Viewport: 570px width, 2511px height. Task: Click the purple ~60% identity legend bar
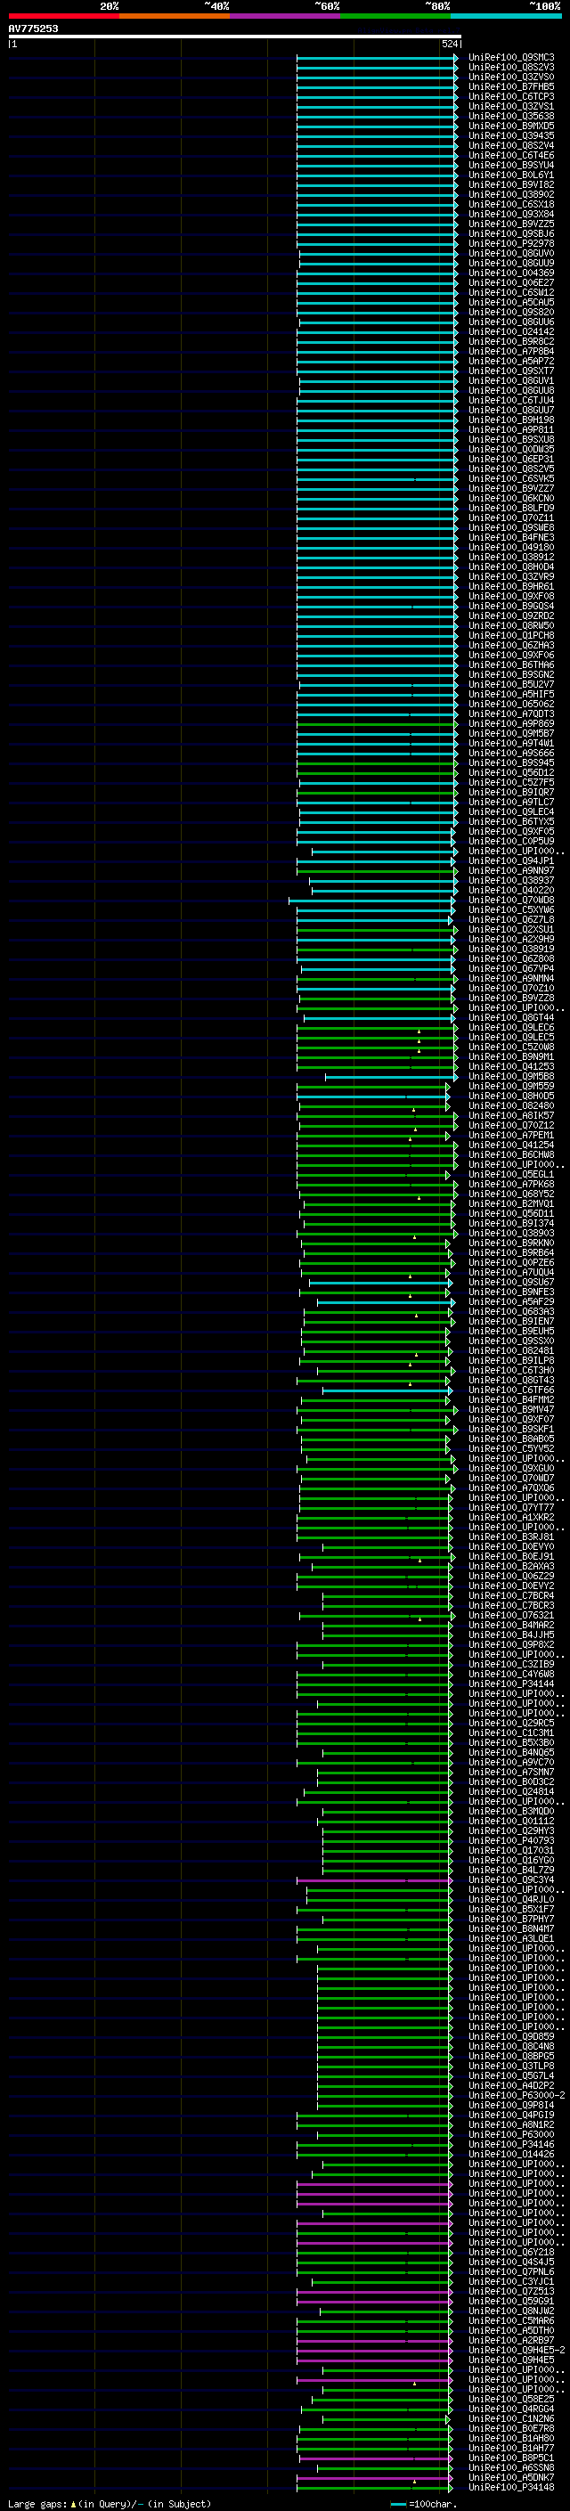pos(286,16)
